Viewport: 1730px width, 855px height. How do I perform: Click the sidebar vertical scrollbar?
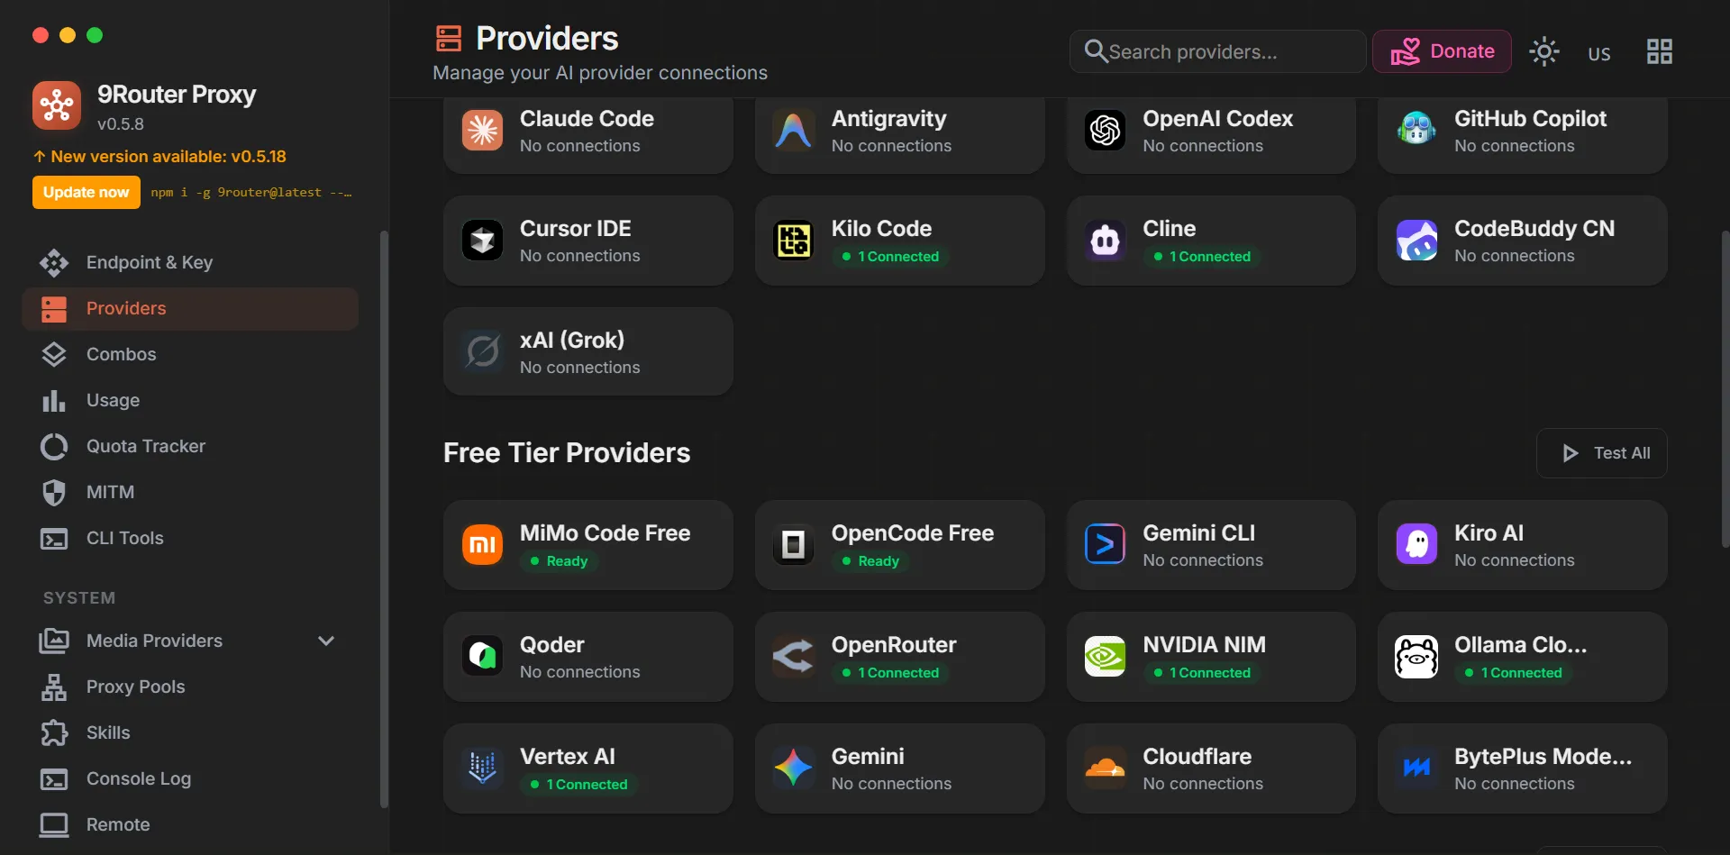(x=385, y=518)
